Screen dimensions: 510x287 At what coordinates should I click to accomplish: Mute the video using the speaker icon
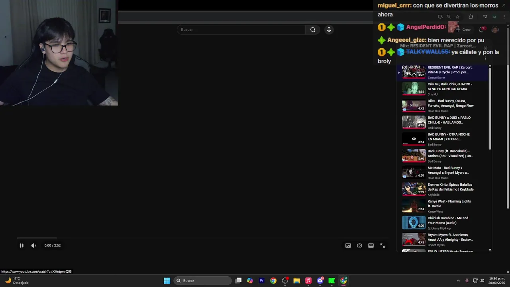tap(33, 246)
